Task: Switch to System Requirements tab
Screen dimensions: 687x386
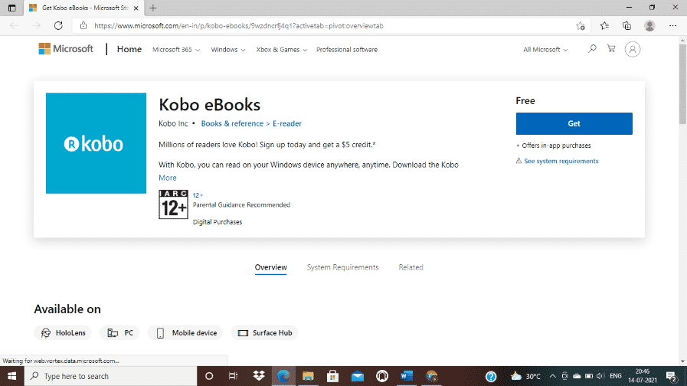Action: (342, 267)
